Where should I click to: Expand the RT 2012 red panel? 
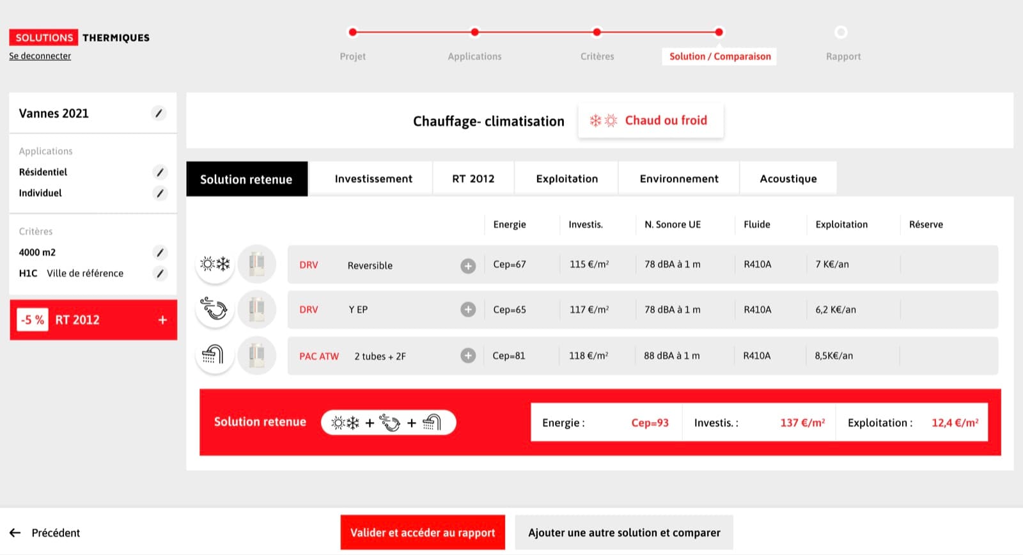(162, 320)
